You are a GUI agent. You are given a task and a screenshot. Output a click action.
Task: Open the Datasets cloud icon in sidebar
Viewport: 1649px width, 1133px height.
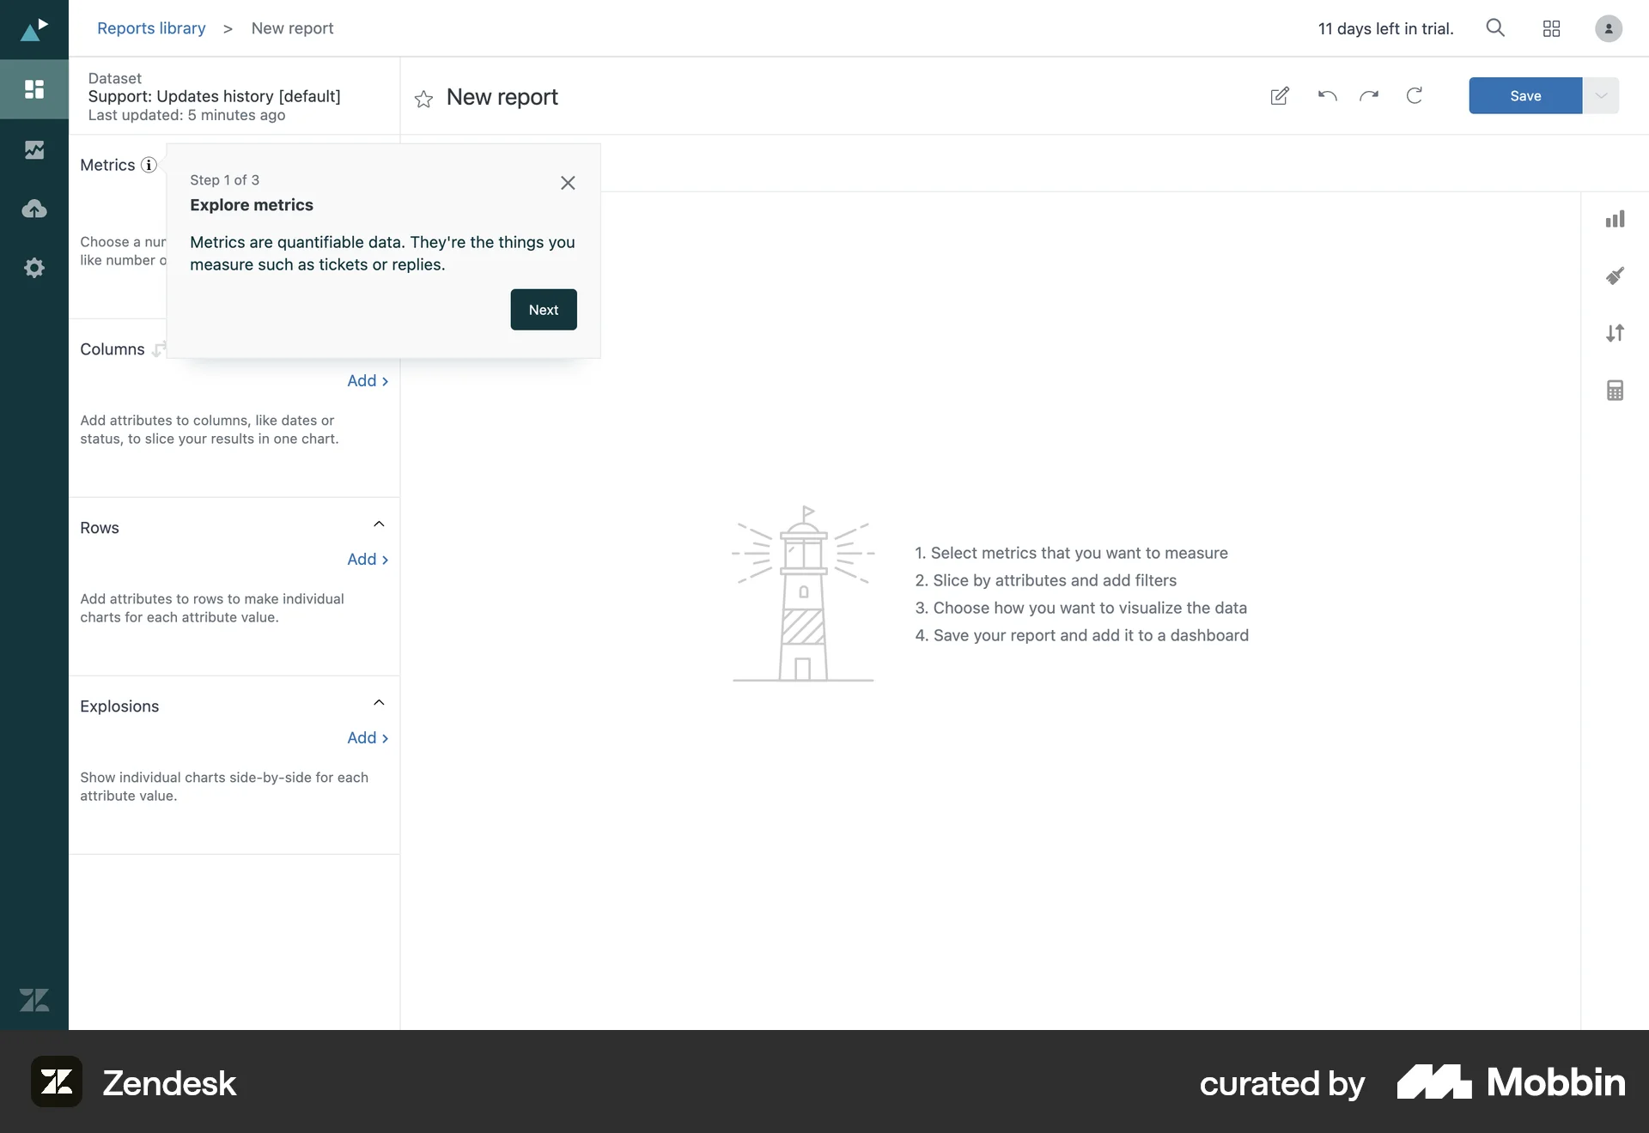33,209
